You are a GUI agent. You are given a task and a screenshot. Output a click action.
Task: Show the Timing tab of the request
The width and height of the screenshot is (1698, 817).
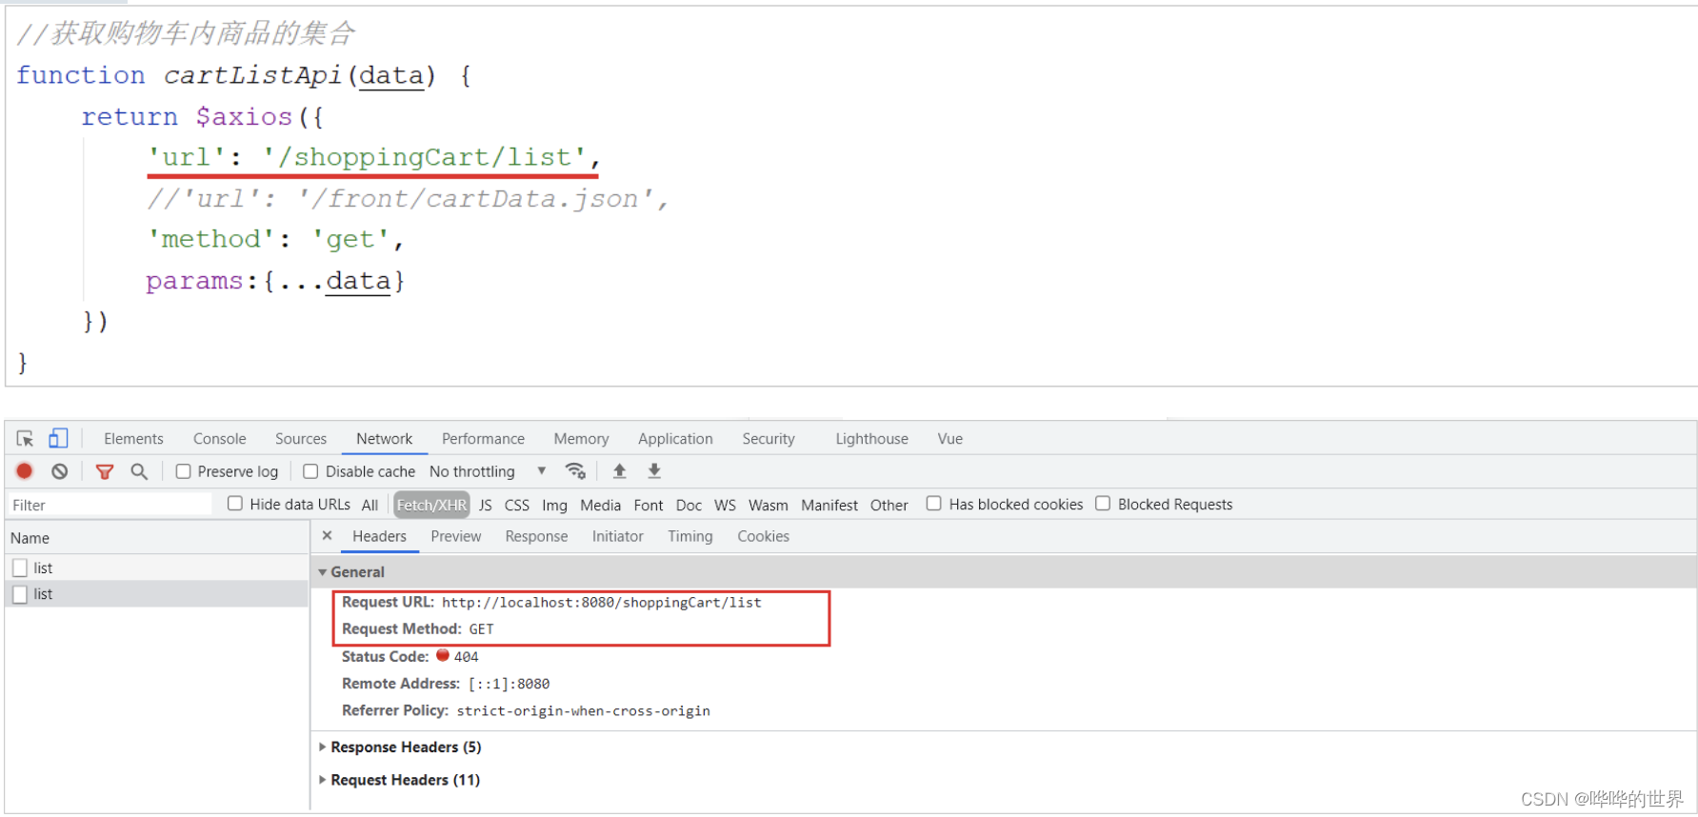(x=689, y=536)
